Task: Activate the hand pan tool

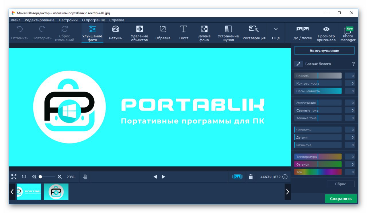Action: pyautogui.click(x=85, y=177)
